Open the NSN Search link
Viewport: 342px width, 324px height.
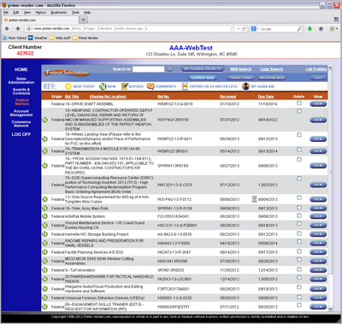pyautogui.click(x=241, y=69)
